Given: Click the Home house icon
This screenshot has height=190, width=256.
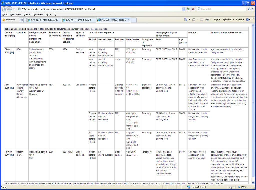Looking at the screenshot, I should [x=185, y=20].
